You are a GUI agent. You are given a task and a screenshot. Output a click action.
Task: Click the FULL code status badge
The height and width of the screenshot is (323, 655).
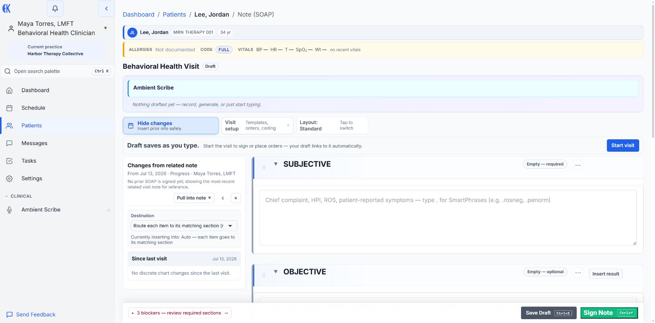tap(224, 50)
